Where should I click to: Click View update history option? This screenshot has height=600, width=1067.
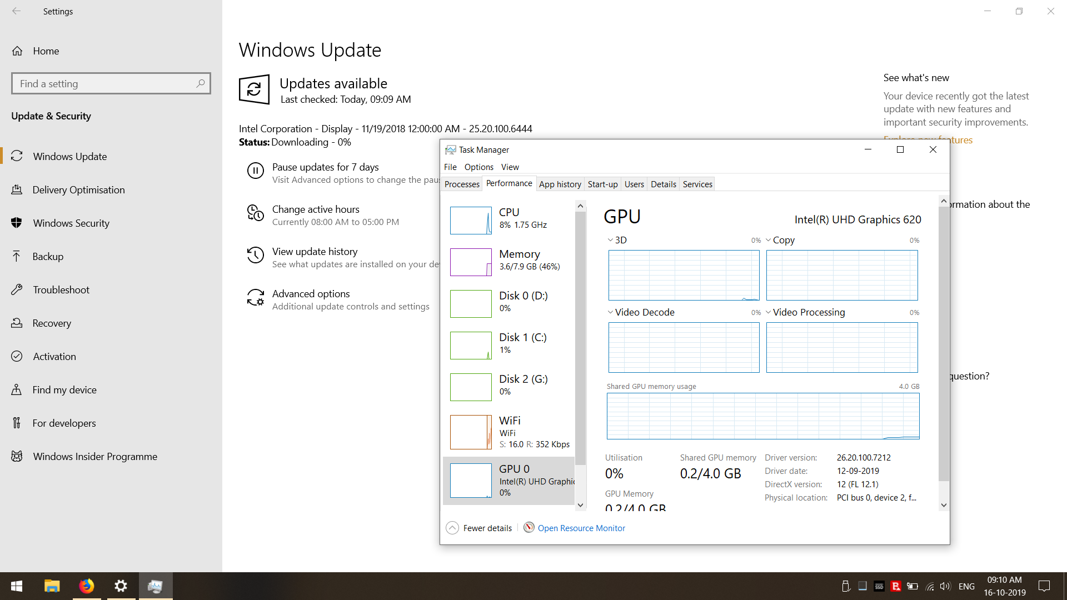pos(315,251)
